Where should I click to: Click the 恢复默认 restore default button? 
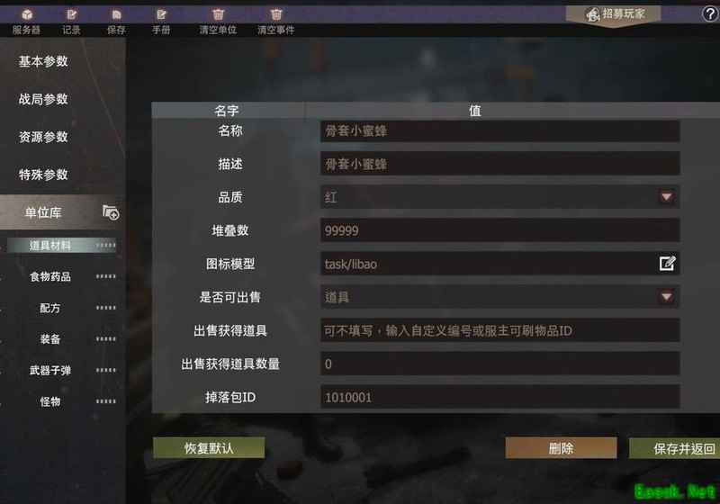pos(209,447)
